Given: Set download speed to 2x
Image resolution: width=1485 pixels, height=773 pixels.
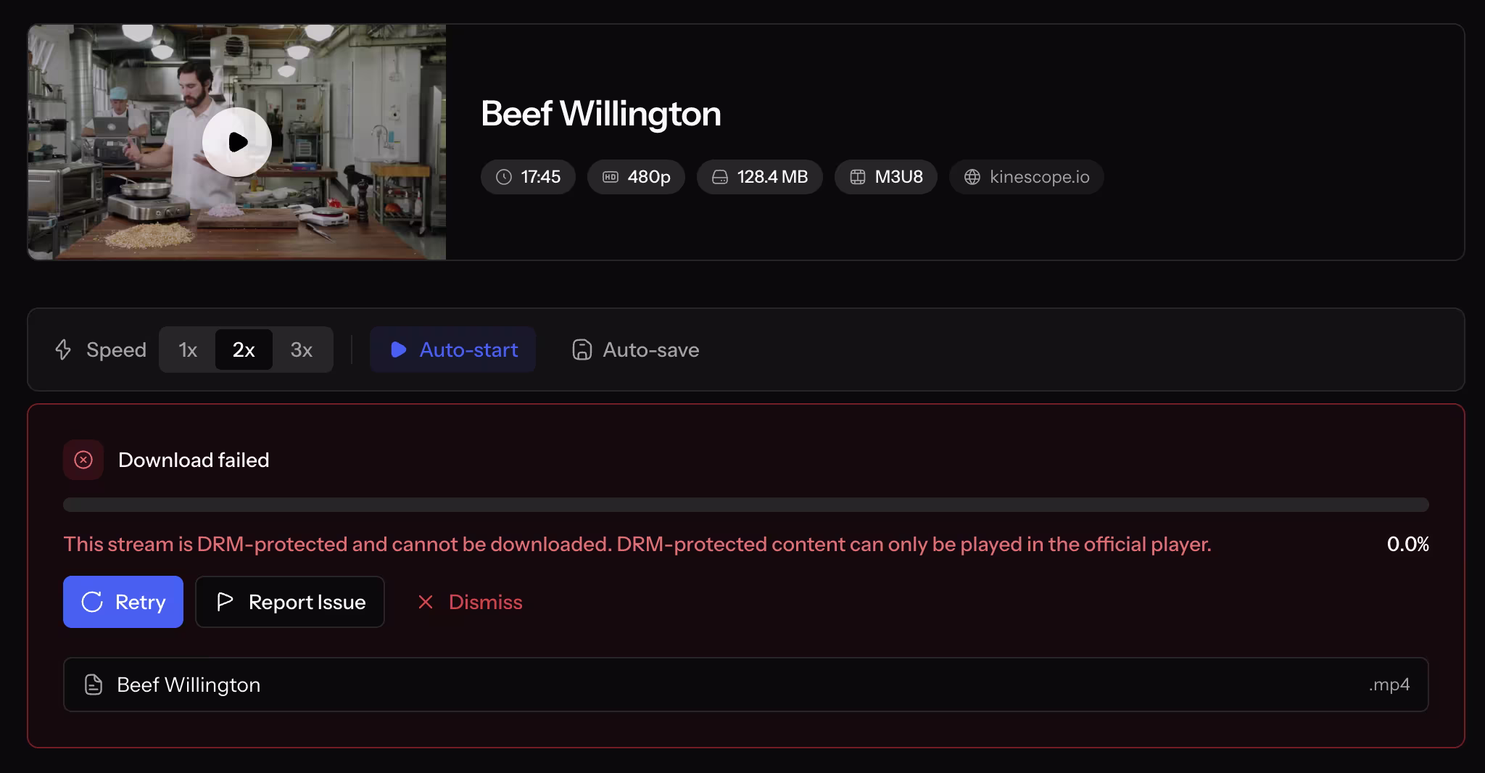Looking at the screenshot, I should point(244,350).
